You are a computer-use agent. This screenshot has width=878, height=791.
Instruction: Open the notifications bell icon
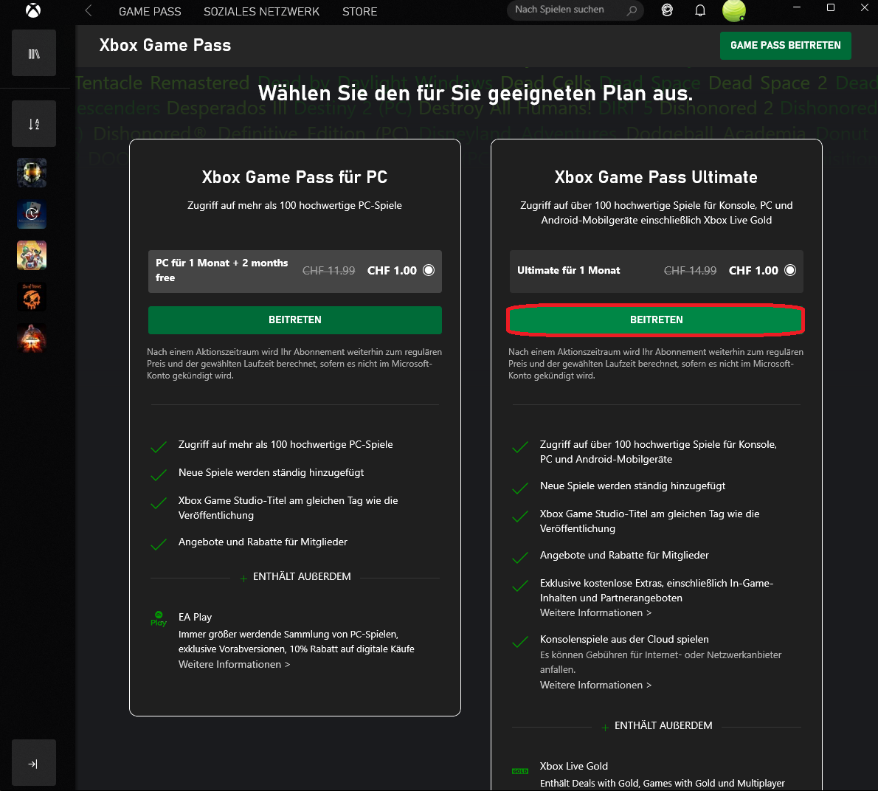coord(700,10)
